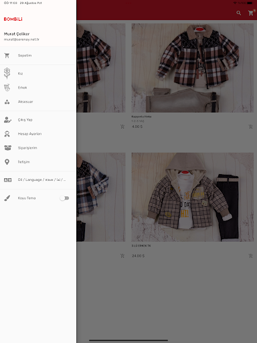Viewport: 257px width, 343px height.
Task: Open the Dil / Language selector
Action: pyautogui.click(x=38, y=180)
